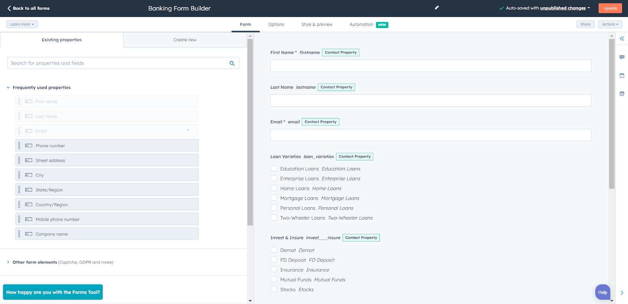The width and height of the screenshot is (628, 304).
Task: Check the Mutual Funds checkbox
Action: [x=274, y=279]
